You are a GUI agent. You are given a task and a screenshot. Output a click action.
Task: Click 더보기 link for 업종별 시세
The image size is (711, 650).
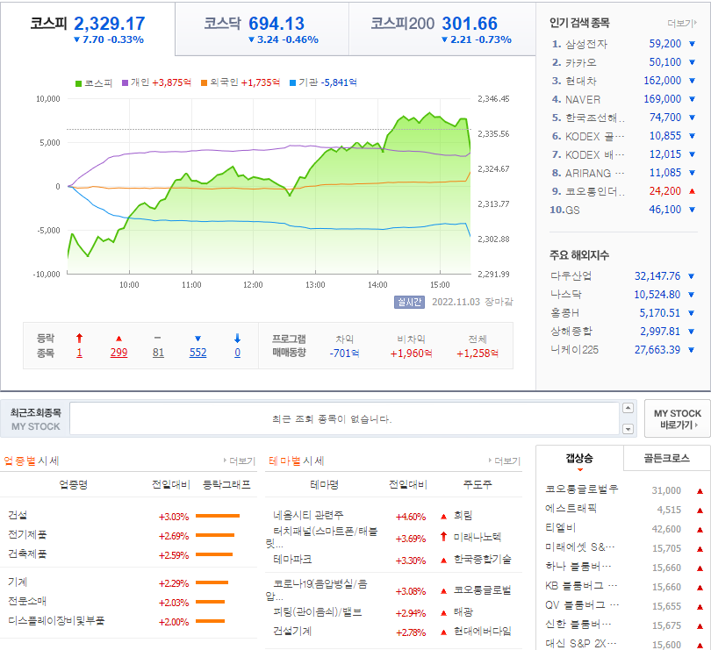(239, 461)
